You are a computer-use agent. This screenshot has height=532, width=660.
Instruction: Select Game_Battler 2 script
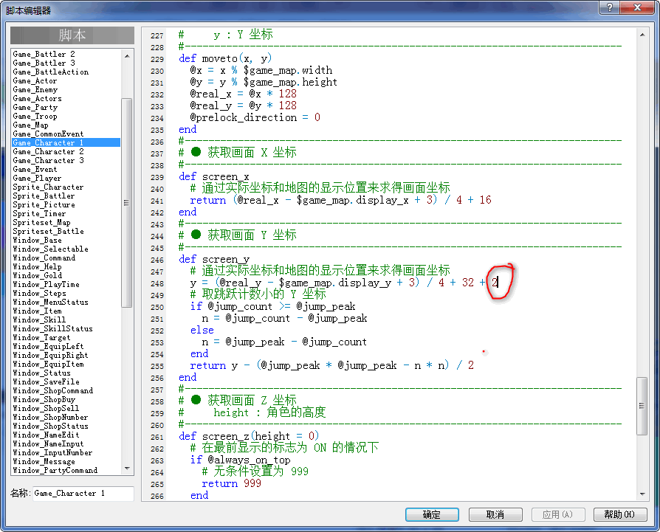pos(44,55)
